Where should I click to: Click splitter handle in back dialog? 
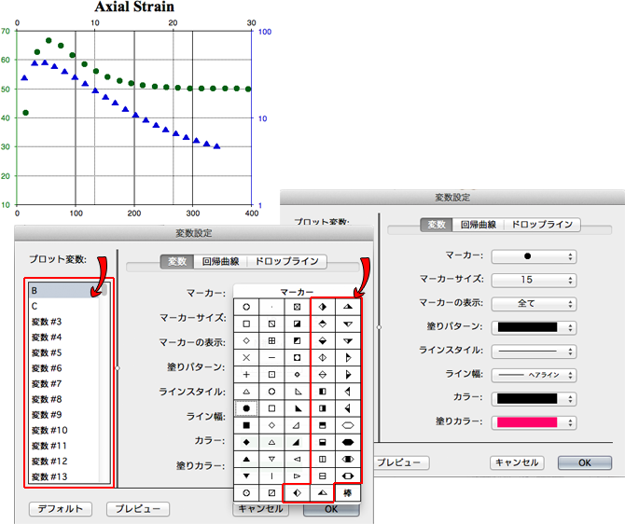(379, 327)
